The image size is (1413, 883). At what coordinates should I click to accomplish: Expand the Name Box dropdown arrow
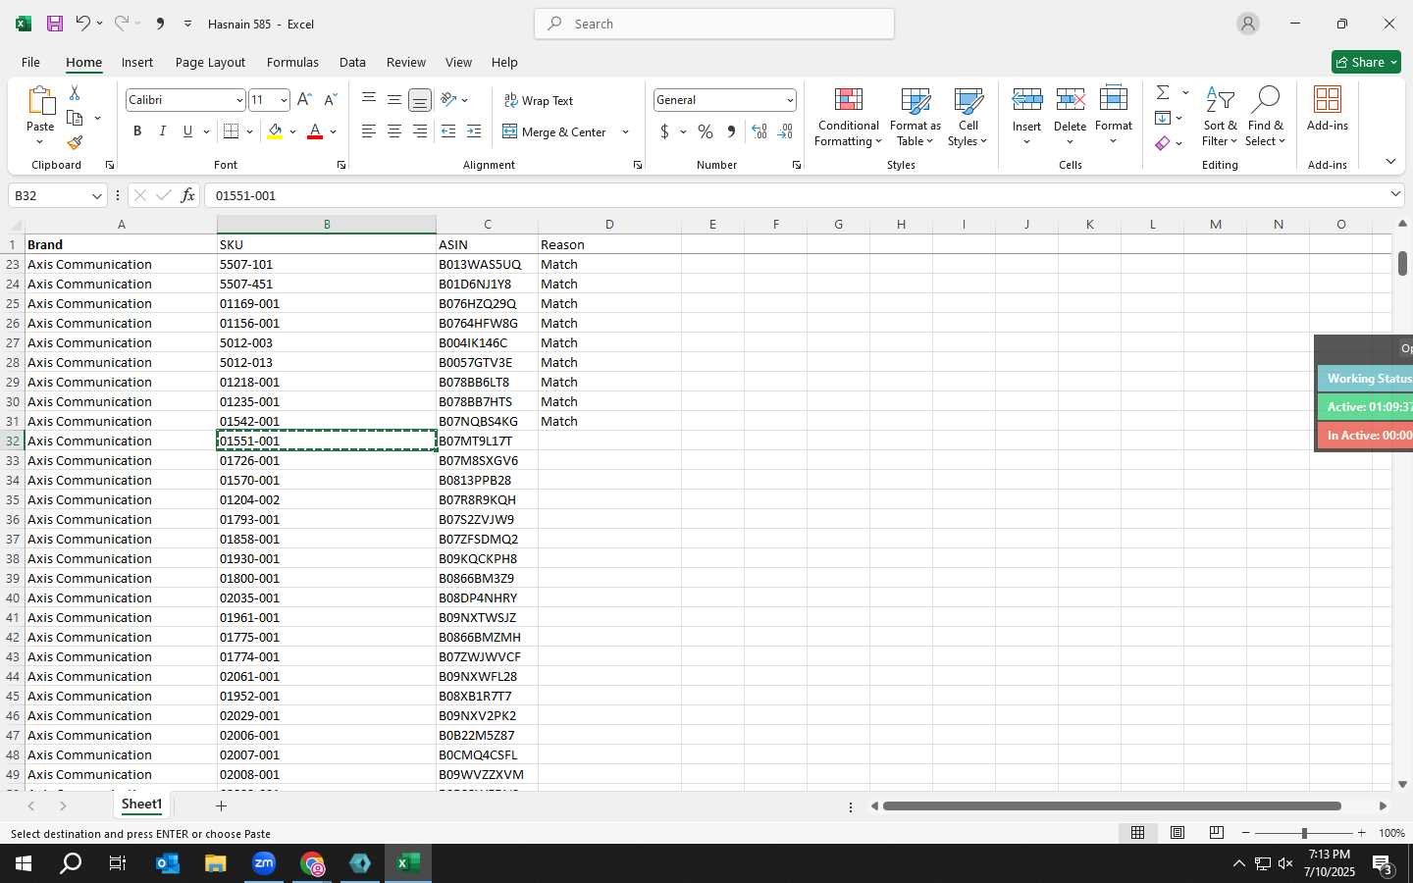[96, 196]
